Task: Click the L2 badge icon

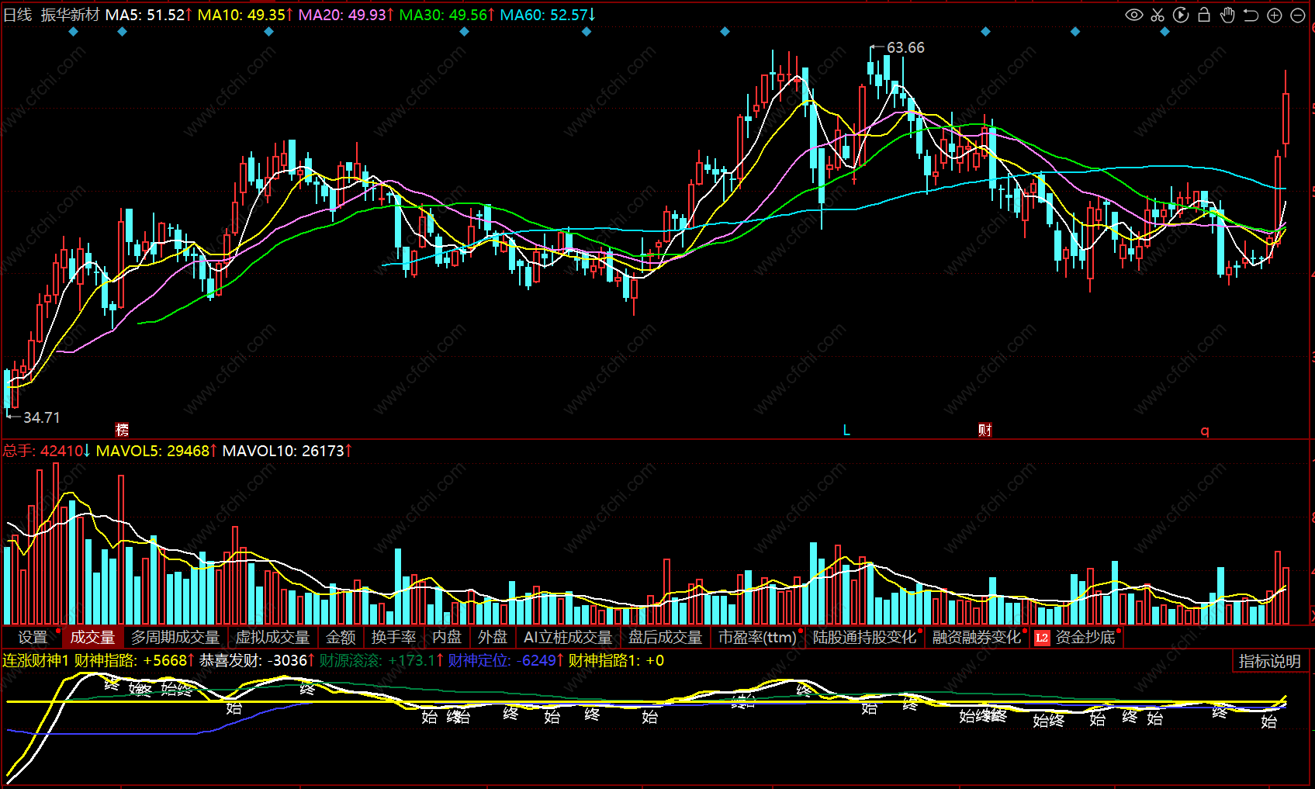Action: click(x=1042, y=638)
